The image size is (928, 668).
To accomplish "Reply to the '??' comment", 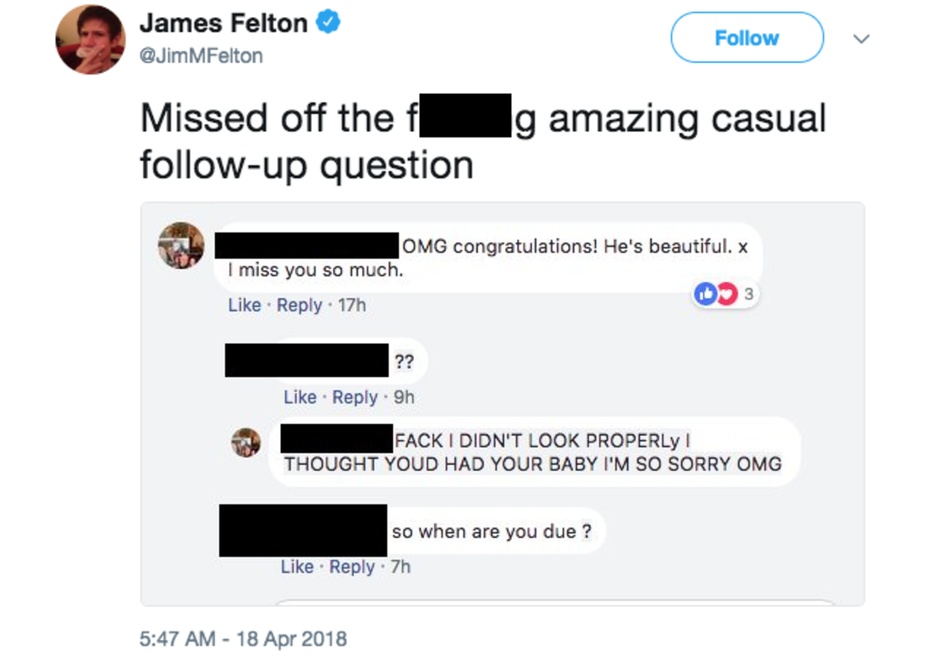I will click(x=355, y=397).
